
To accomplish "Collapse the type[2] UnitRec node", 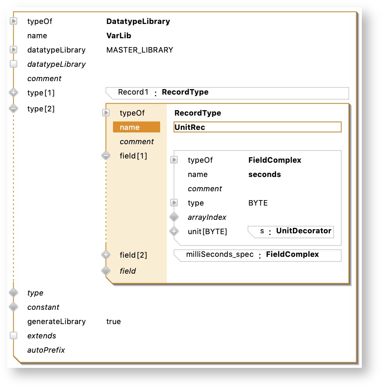I will tap(13, 109).
